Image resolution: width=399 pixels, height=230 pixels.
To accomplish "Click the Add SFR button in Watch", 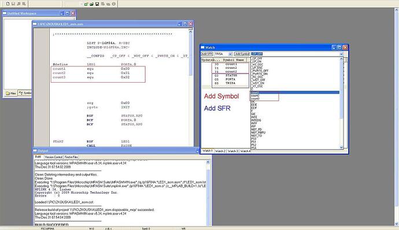I will pos(207,54).
